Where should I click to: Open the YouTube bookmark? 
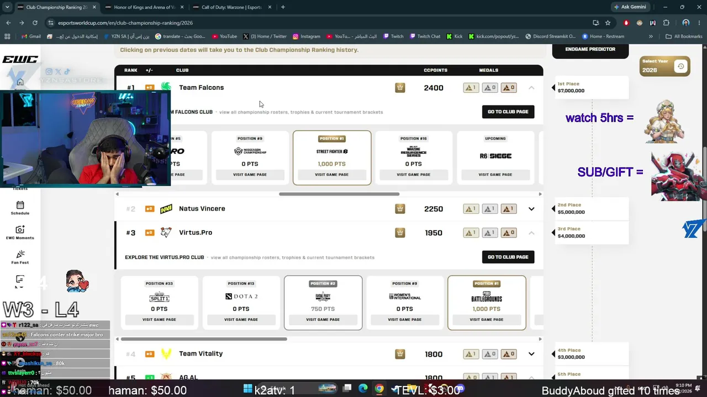224,36
